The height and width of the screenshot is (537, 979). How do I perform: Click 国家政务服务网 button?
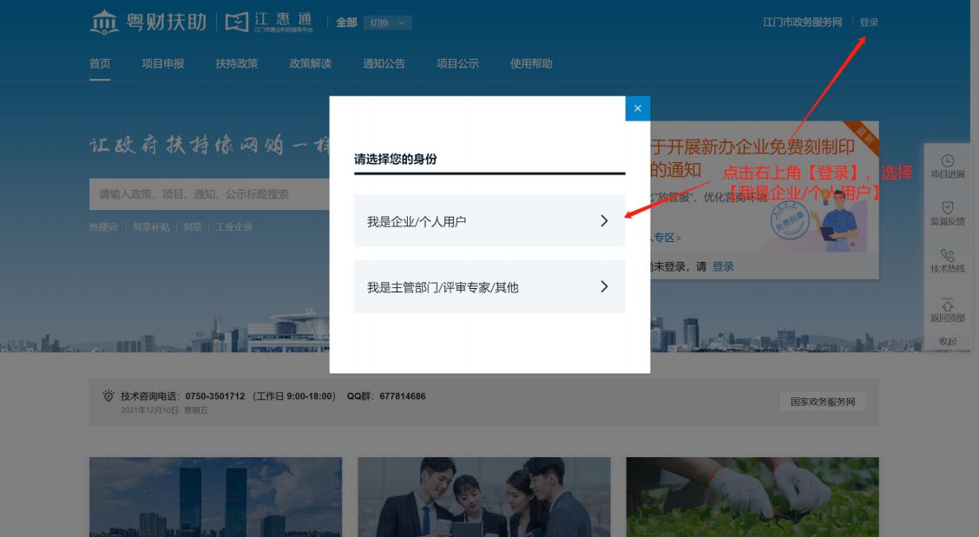[x=823, y=402]
